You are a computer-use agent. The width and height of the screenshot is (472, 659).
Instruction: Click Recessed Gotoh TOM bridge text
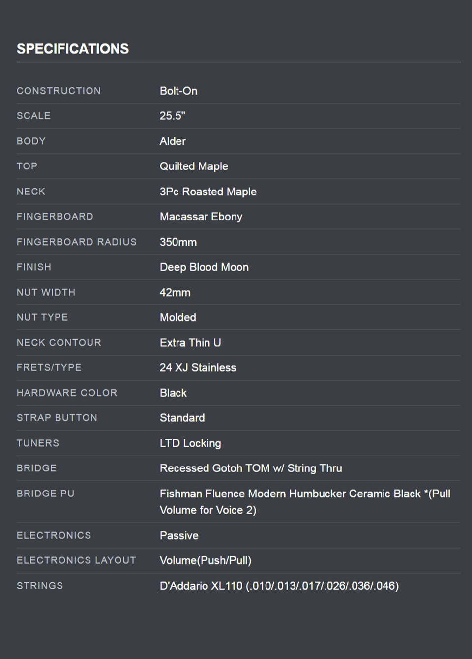point(251,468)
